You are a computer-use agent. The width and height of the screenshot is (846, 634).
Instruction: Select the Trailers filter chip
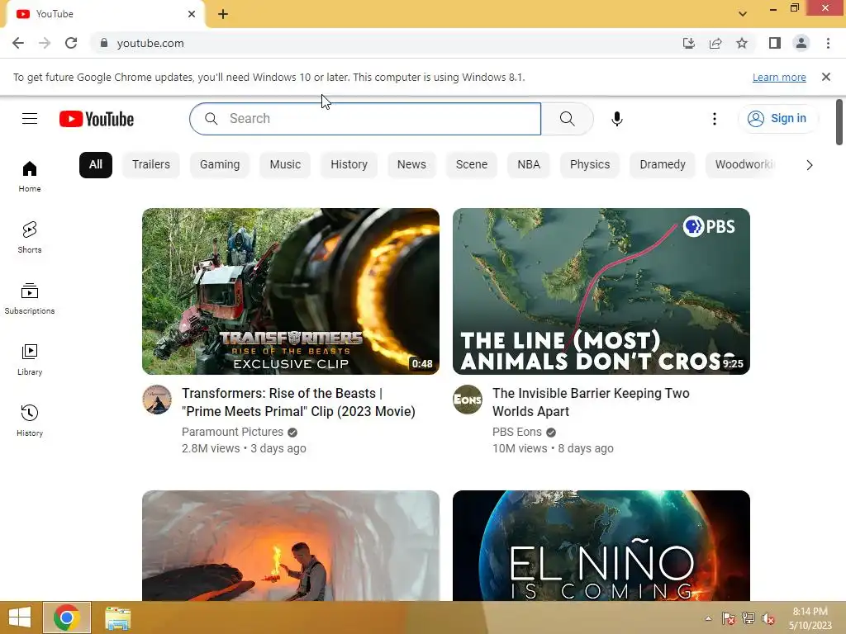[x=151, y=164]
